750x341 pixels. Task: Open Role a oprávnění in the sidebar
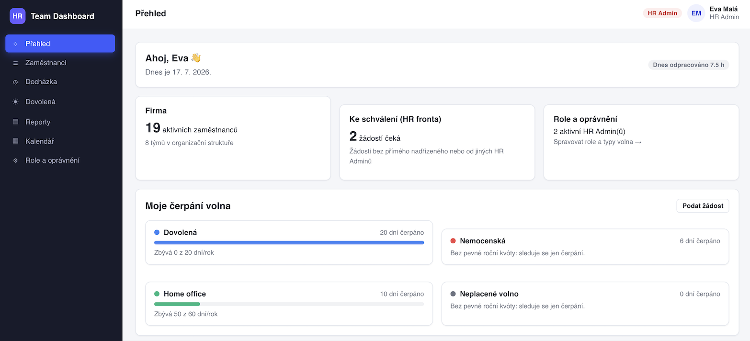[60, 160]
